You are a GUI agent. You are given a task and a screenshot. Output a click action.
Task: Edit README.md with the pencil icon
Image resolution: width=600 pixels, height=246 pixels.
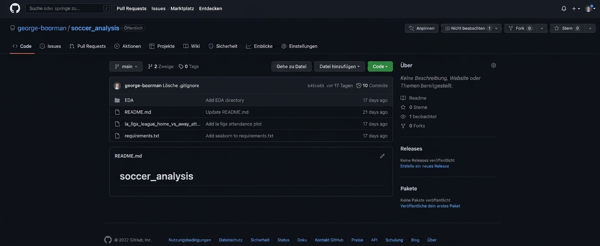382,156
